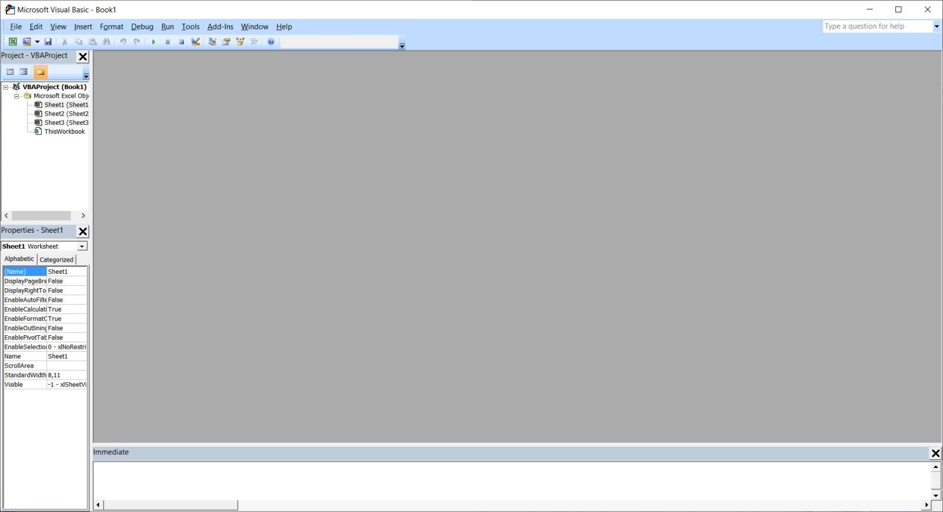This screenshot has height=512, width=943.
Task: Collapse Microsoft Excel Objects folder
Action: click(17, 96)
